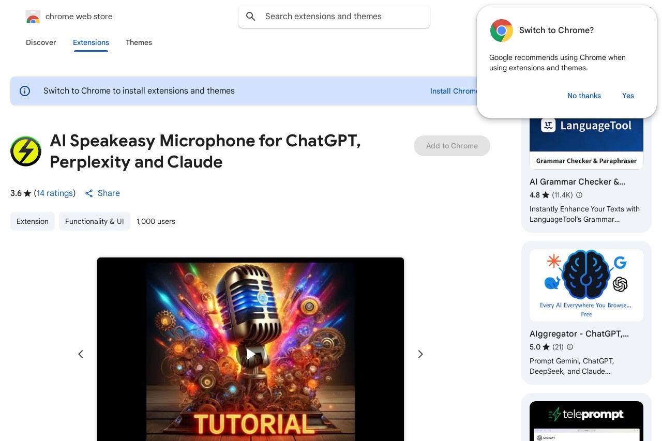The height and width of the screenshot is (441, 662).
Task: Open the Extensions tab
Action: [91, 42]
